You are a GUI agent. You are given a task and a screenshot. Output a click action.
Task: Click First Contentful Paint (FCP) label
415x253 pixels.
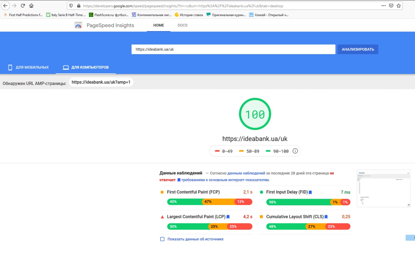[193, 192]
